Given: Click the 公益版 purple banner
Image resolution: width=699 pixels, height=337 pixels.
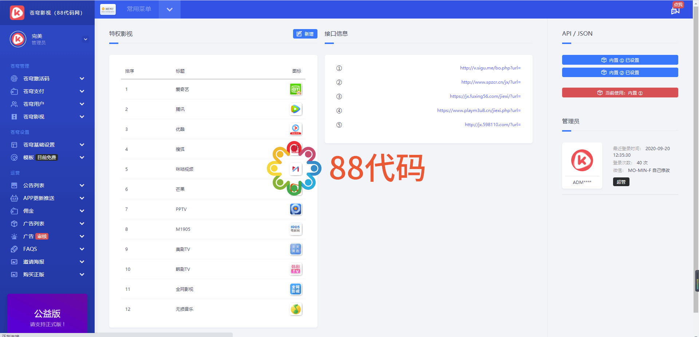Looking at the screenshot, I should tap(47, 313).
